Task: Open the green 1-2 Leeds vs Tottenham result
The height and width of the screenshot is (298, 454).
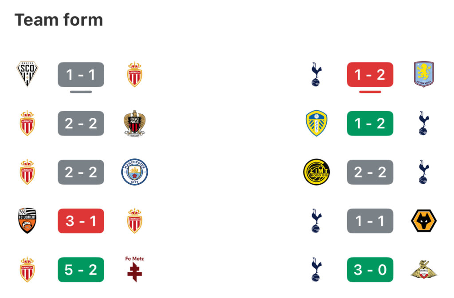Action: pos(370,123)
